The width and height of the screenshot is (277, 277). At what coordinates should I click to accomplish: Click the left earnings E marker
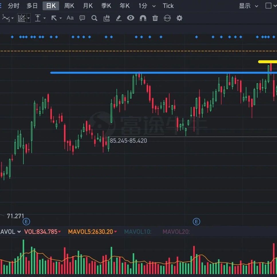pos(26,221)
